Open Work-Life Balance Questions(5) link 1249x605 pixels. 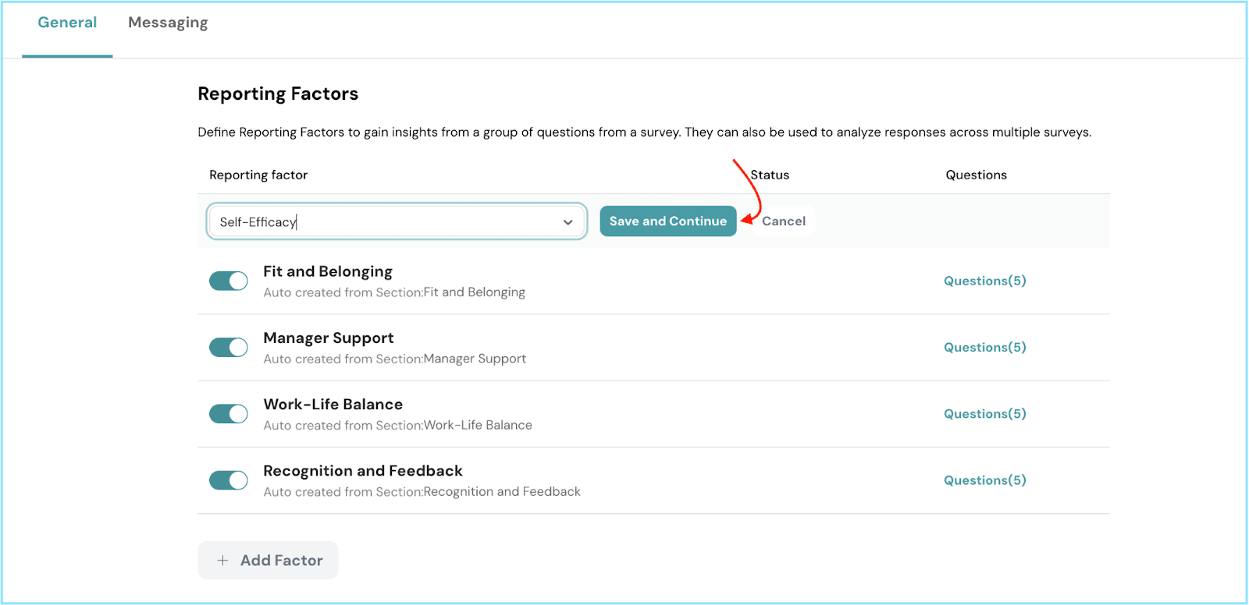(x=984, y=414)
